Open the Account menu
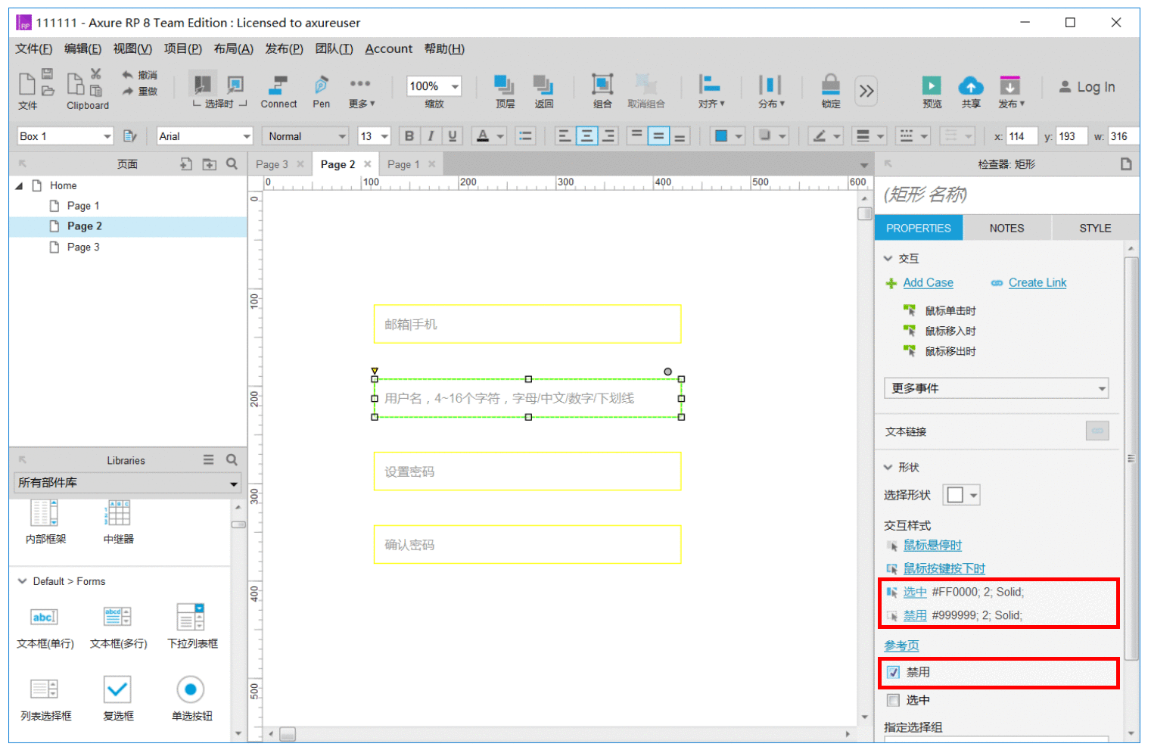Screen dimensions: 1151x753 click(389, 49)
